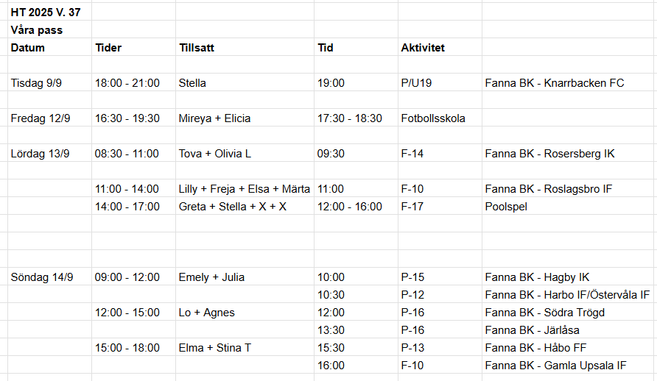Select the 'Aktivitet' header cell
Screen dimensions: 657x381
[x=423, y=48]
